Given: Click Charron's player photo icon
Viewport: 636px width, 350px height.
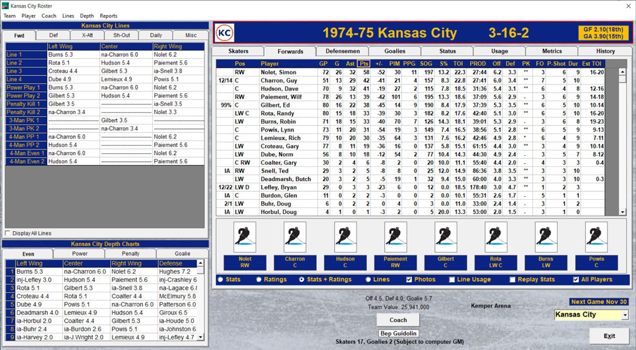Looking at the screenshot, I should point(295,237).
